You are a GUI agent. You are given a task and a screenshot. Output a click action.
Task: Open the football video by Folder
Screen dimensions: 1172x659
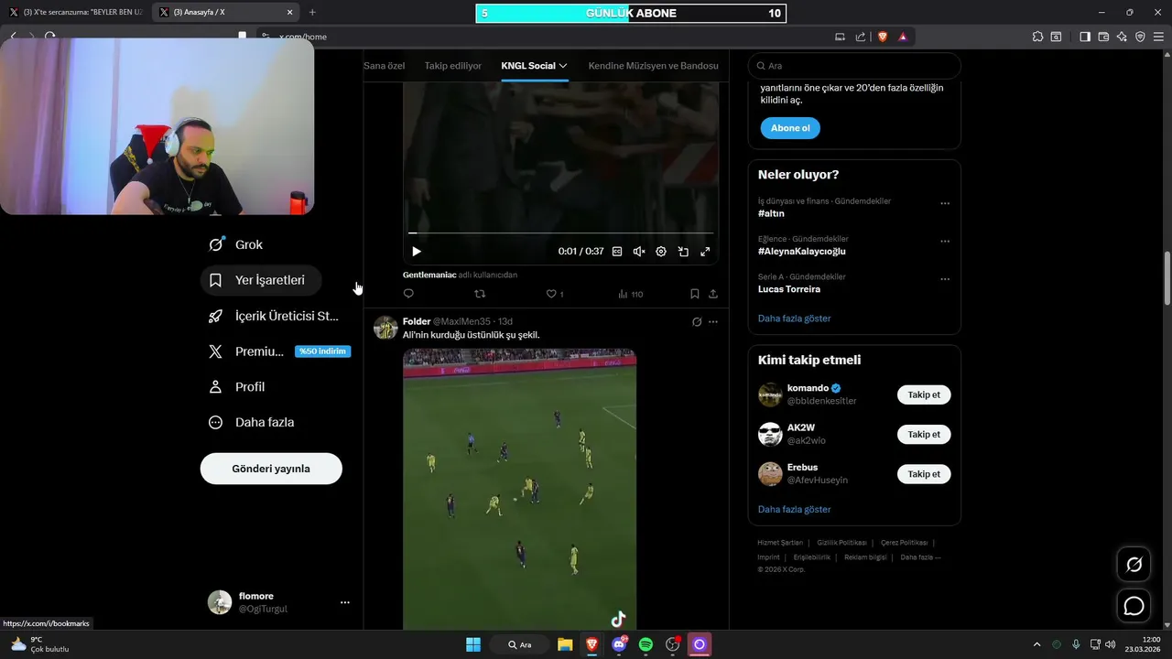(x=519, y=490)
